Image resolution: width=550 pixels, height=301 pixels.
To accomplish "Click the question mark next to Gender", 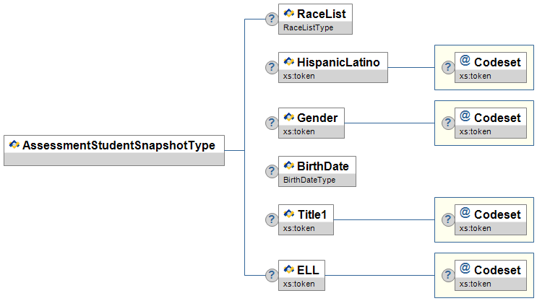I will tap(272, 123).
